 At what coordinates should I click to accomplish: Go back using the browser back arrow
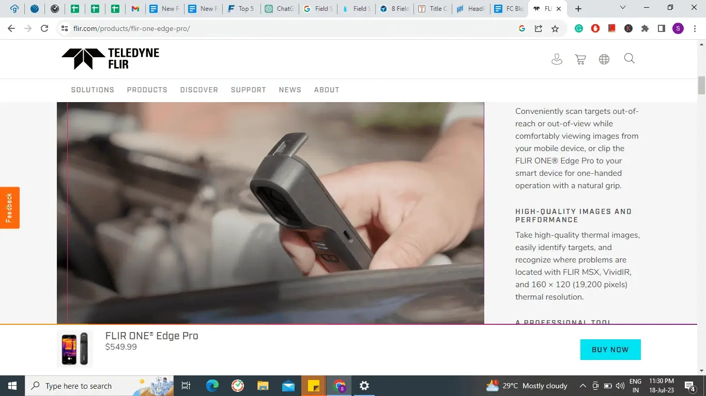[x=11, y=28]
